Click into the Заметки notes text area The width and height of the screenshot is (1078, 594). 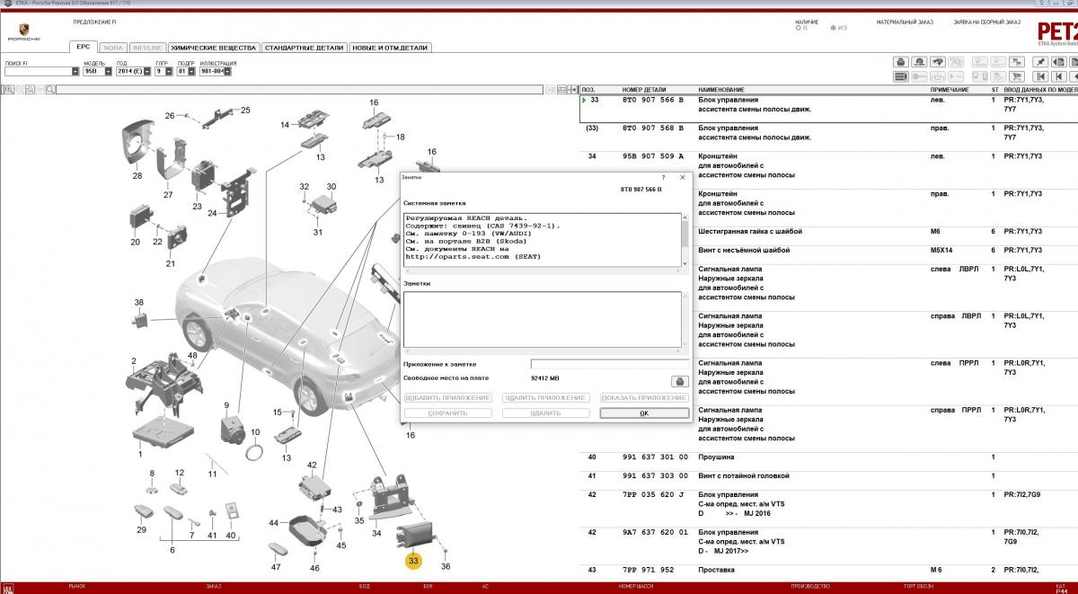point(542,319)
